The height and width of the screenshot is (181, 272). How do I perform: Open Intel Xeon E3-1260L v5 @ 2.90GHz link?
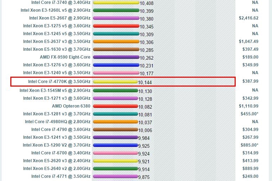click(56, 10)
